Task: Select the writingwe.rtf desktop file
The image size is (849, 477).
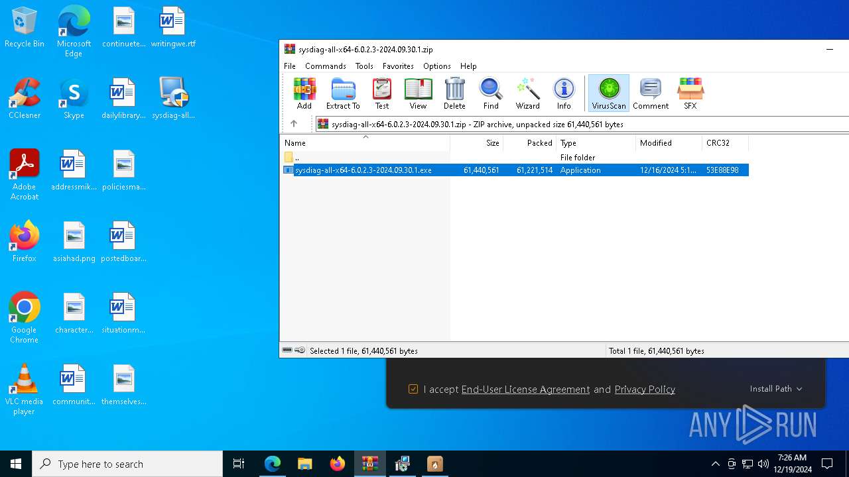Action: click(173, 28)
